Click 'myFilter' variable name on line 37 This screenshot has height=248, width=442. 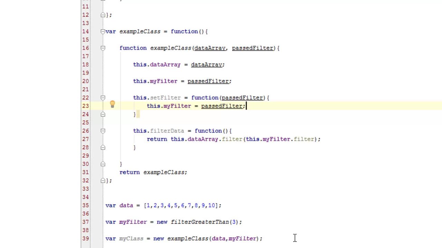click(x=133, y=222)
